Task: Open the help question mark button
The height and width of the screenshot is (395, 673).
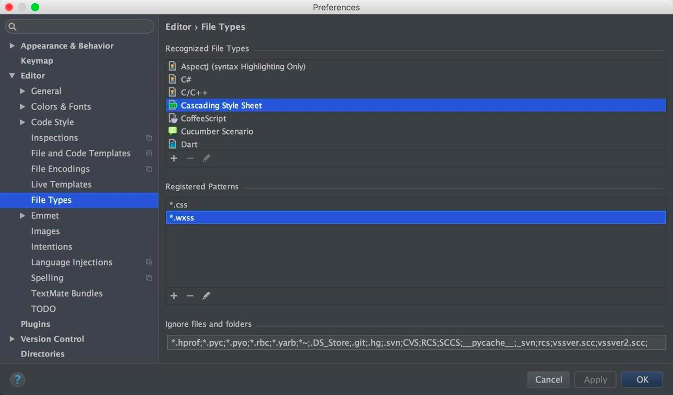Action: click(17, 379)
